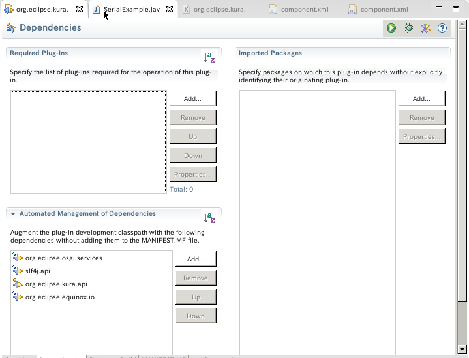Click the down arrow of vertical scrollbar
This screenshot has height=358, width=469.
[462, 349]
